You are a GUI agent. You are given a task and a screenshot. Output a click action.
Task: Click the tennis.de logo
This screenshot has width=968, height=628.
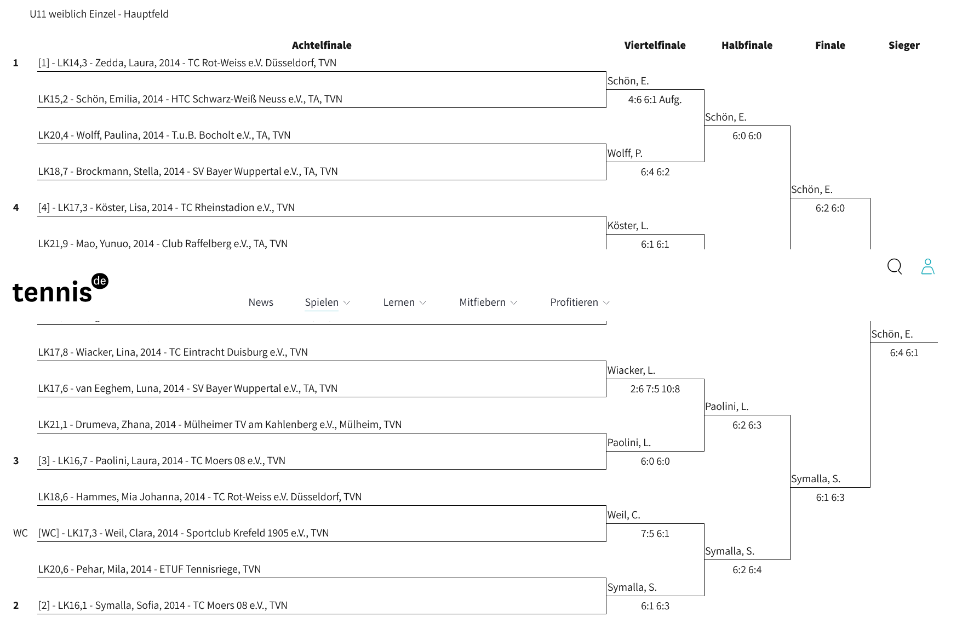coord(60,289)
